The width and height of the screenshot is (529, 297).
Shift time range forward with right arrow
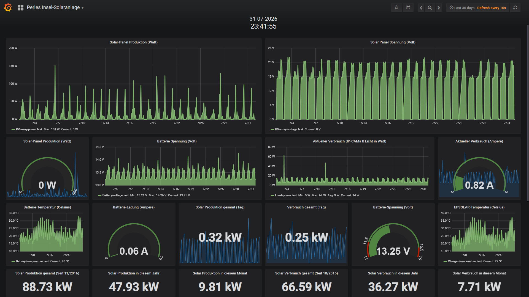click(x=439, y=8)
